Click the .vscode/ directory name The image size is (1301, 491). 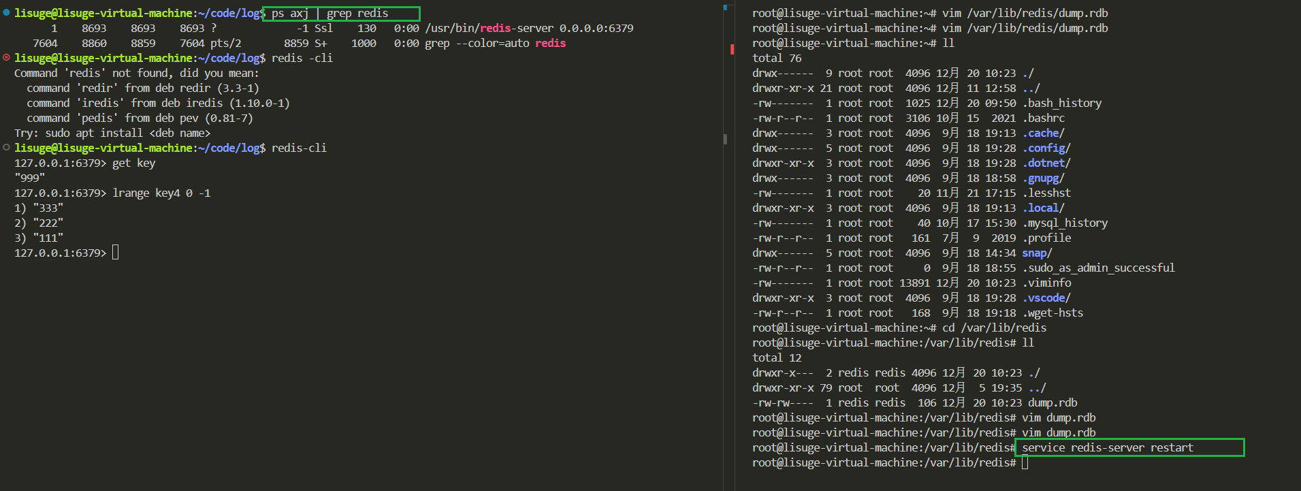[x=1046, y=298]
